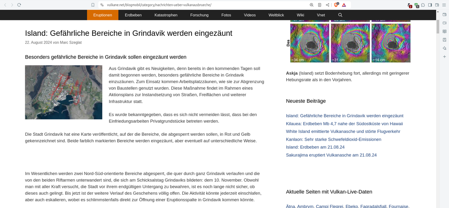Open Leo AI assistant in sidebar
Image resolution: width=449 pixels, height=208 pixels.
444,48
